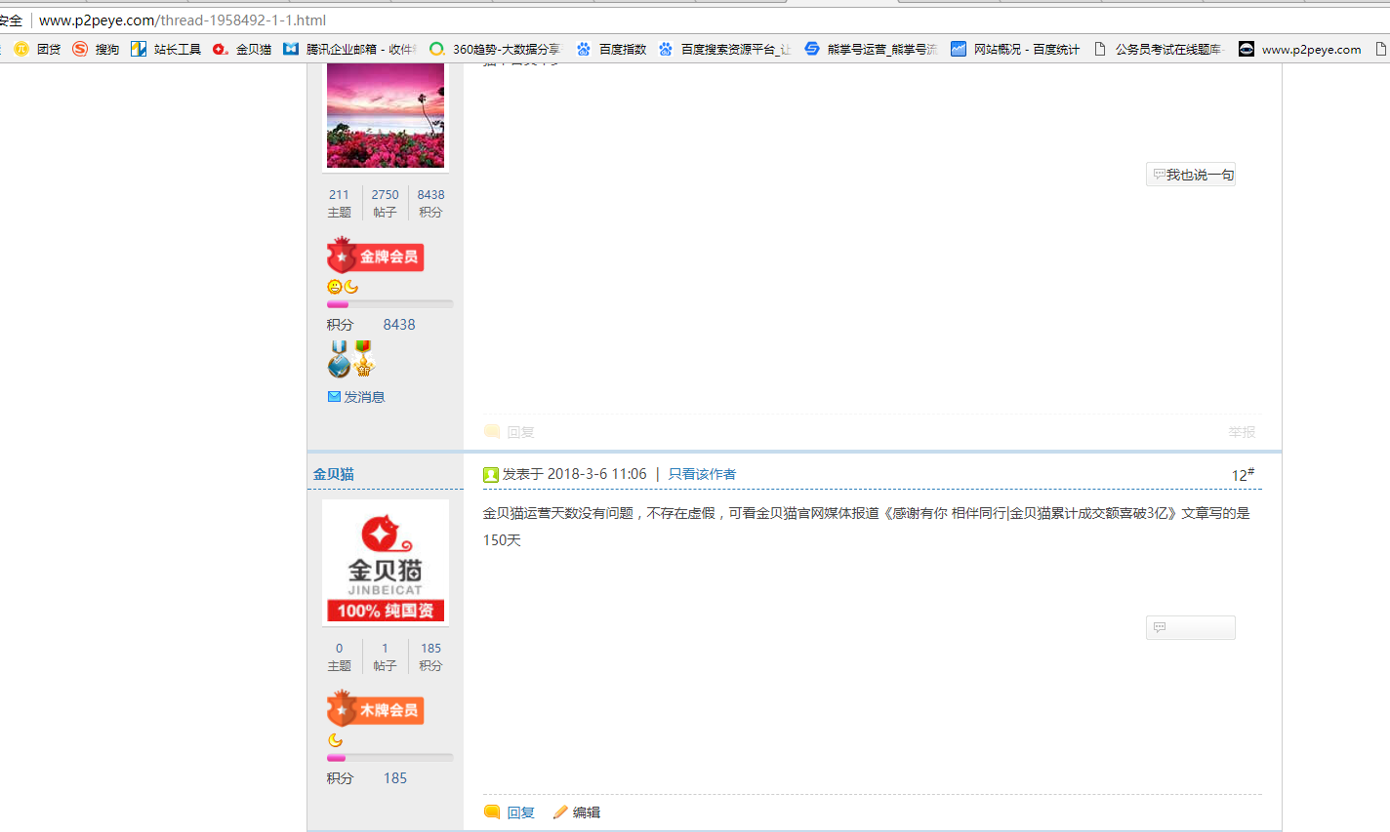Click the 金牌会员 member badge

pyautogui.click(x=375, y=256)
